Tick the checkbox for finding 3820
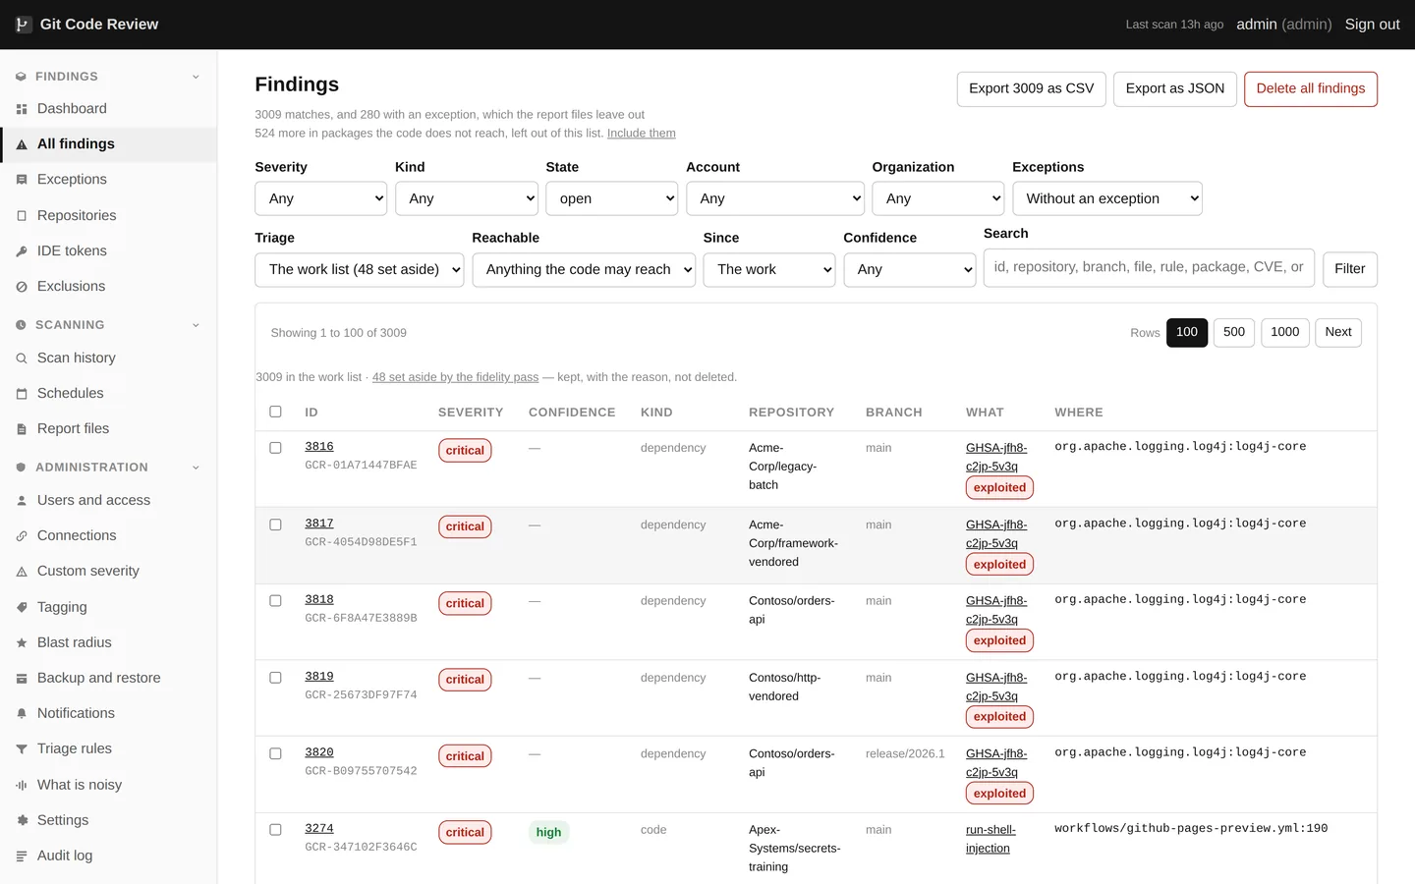This screenshot has height=884, width=1415. click(275, 754)
